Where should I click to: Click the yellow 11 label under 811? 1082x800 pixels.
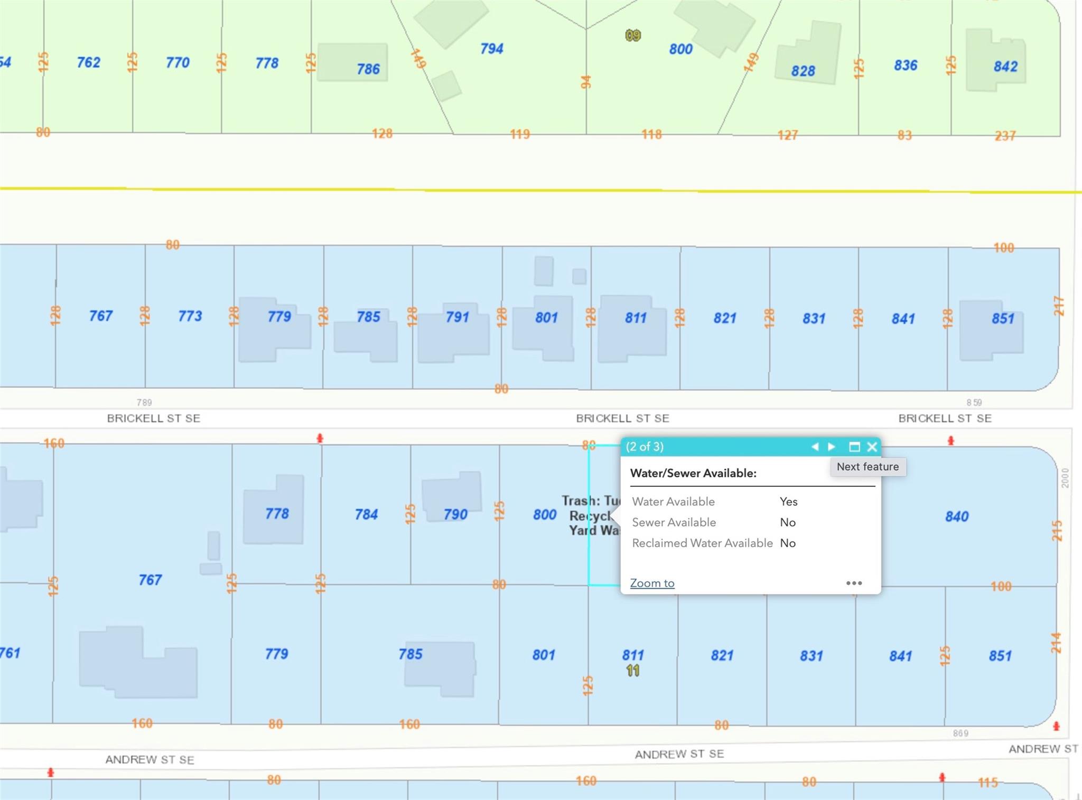[633, 671]
